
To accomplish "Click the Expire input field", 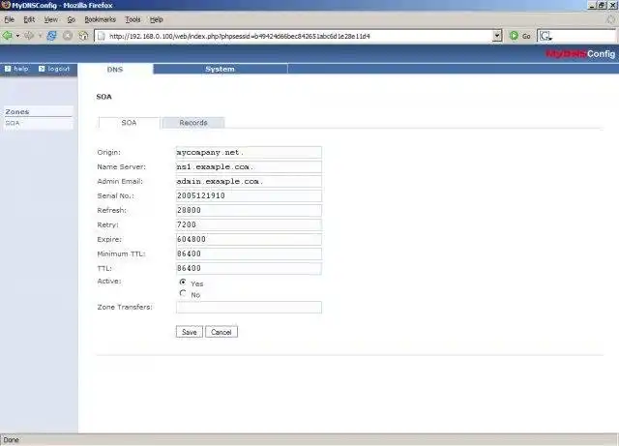I will [249, 239].
